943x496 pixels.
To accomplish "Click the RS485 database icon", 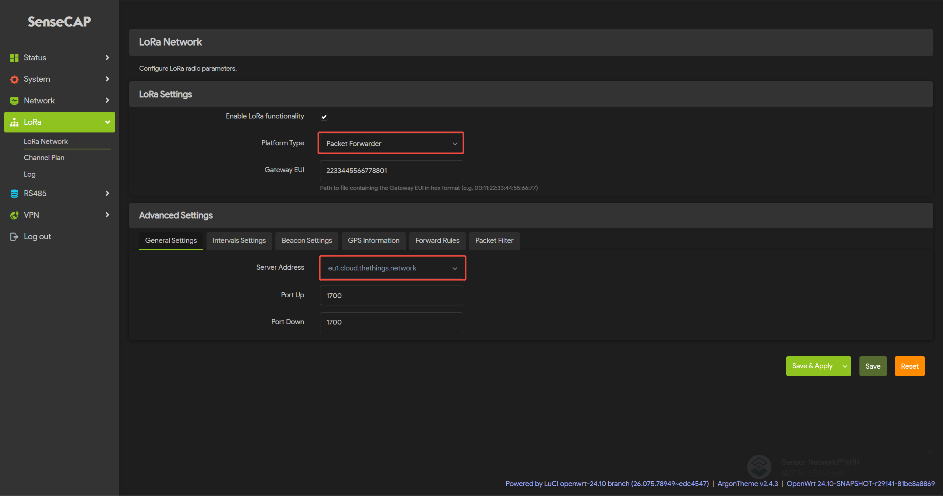I will click(14, 194).
